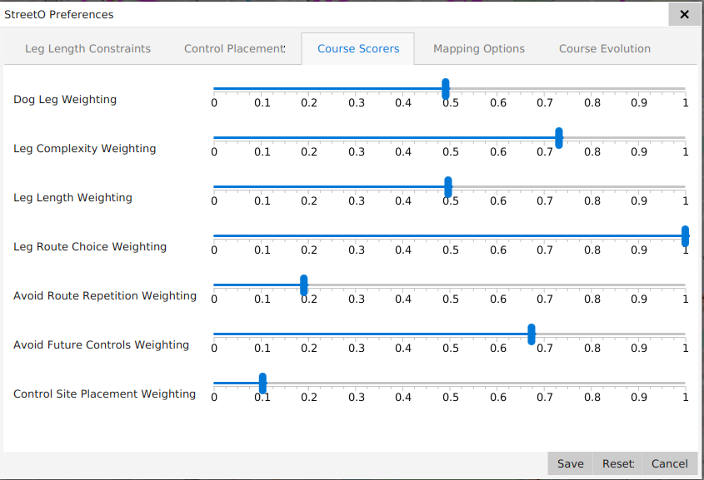This screenshot has height=480, width=704.
Task: Select the Course Scorers tab
Action: click(x=358, y=49)
